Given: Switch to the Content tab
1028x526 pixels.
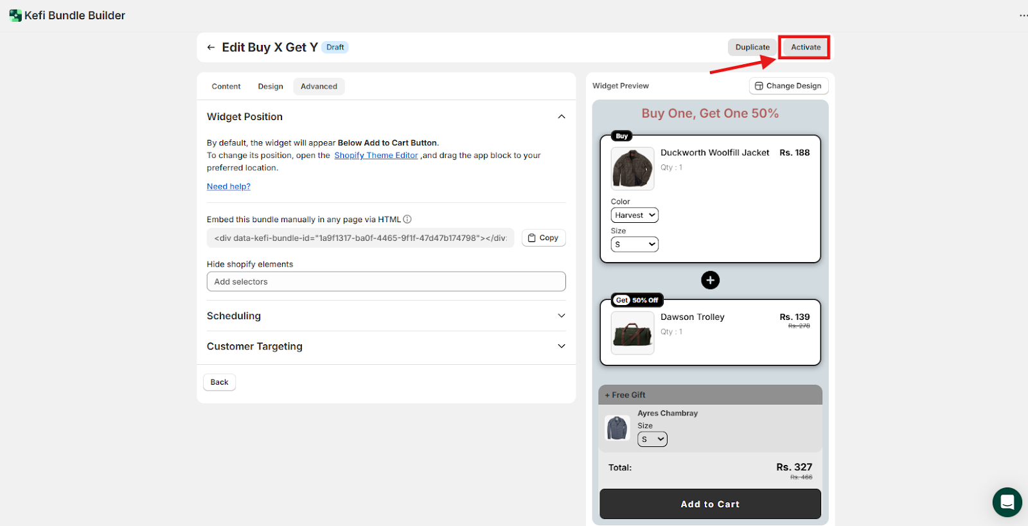Looking at the screenshot, I should [x=226, y=87].
